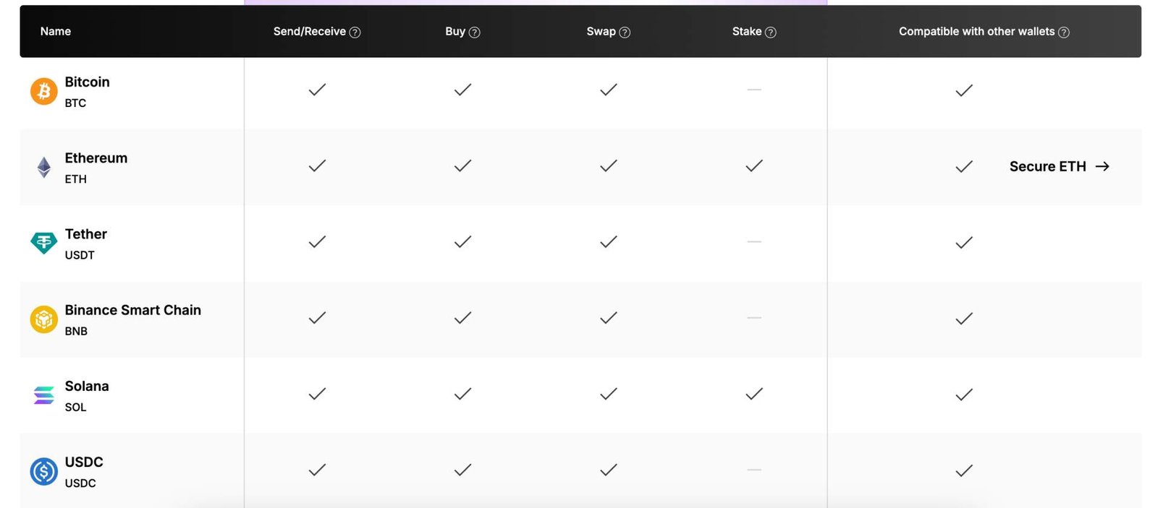The height and width of the screenshot is (508, 1158).
Task: Click the Stake column header label
Action: coord(747,31)
